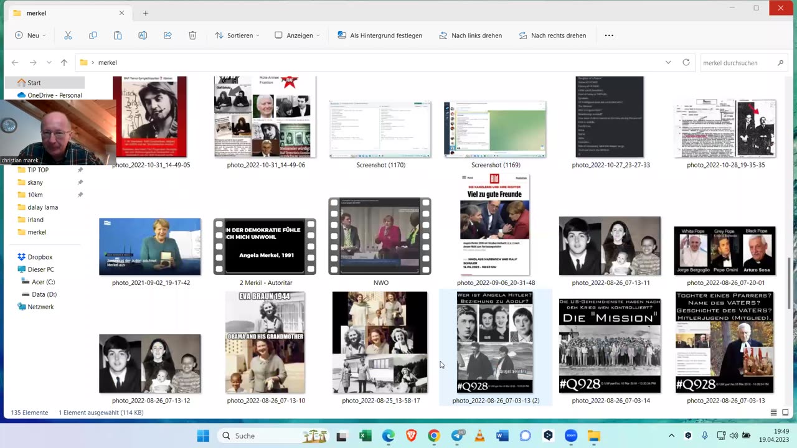The width and height of the screenshot is (797, 448).
Task: Open Excel from the taskbar
Action: [x=365, y=436]
